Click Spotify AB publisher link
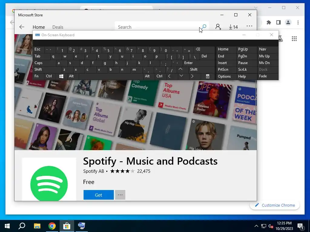The width and height of the screenshot is (310, 232). coord(94,171)
